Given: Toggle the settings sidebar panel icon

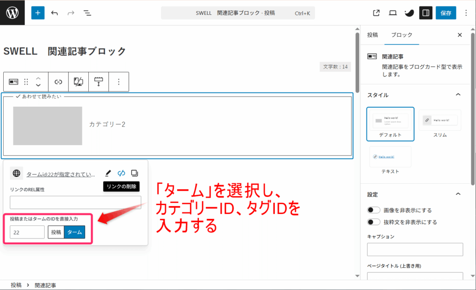Looking at the screenshot, I should (x=426, y=13).
